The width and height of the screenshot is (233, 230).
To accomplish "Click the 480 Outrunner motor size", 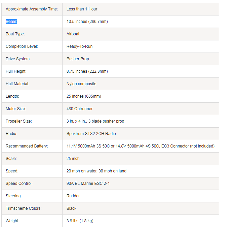I will point(79,109).
